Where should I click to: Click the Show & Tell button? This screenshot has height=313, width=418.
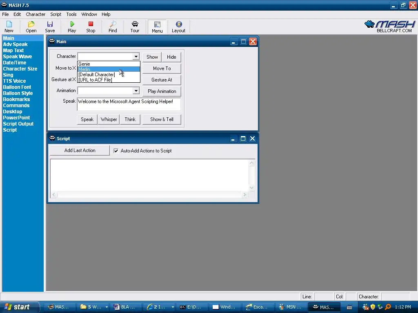point(162,119)
